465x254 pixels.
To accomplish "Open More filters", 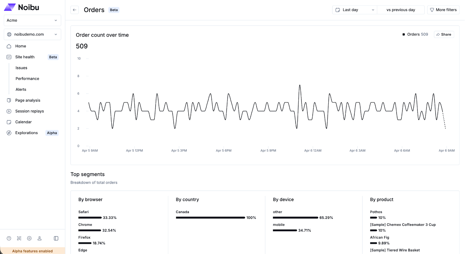I will 443,10.
